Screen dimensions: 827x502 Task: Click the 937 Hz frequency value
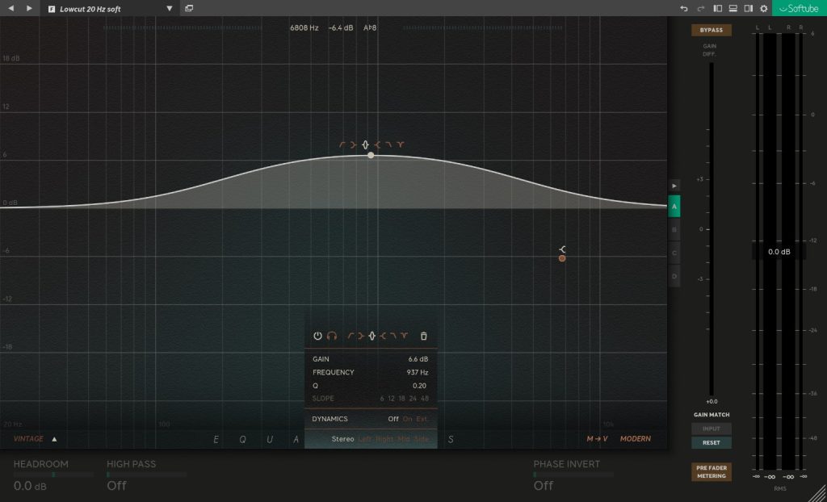[x=417, y=372]
